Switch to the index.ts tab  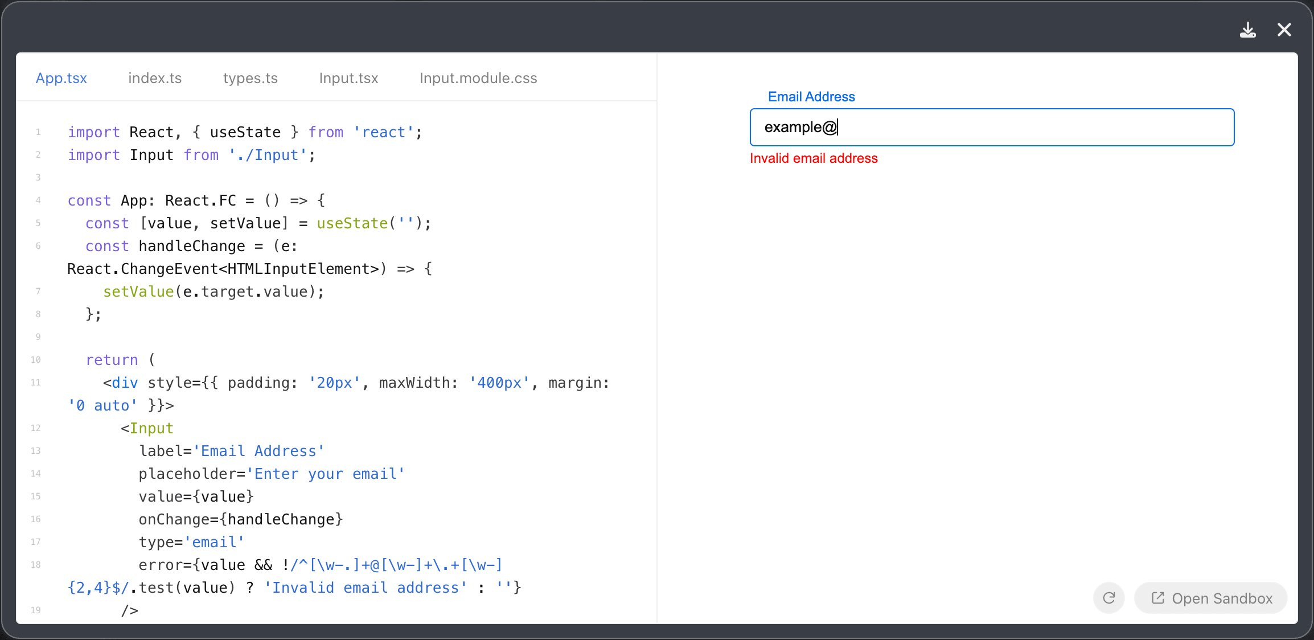(x=155, y=78)
